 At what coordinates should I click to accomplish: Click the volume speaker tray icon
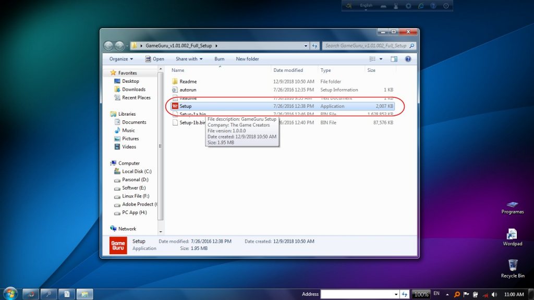pyautogui.click(x=494, y=295)
